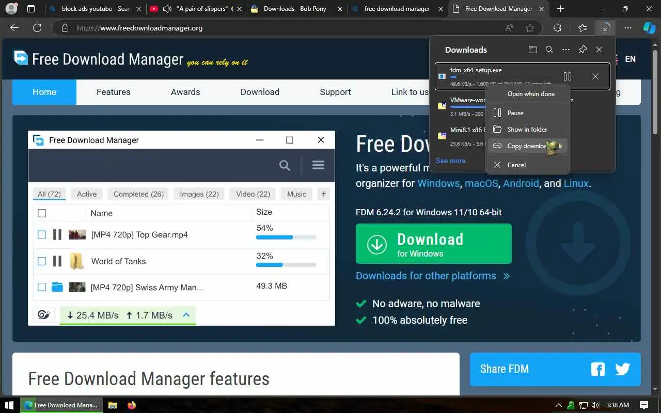This screenshot has height=413, width=661.
Task: Open the Awards navigation tab
Action: [x=185, y=92]
